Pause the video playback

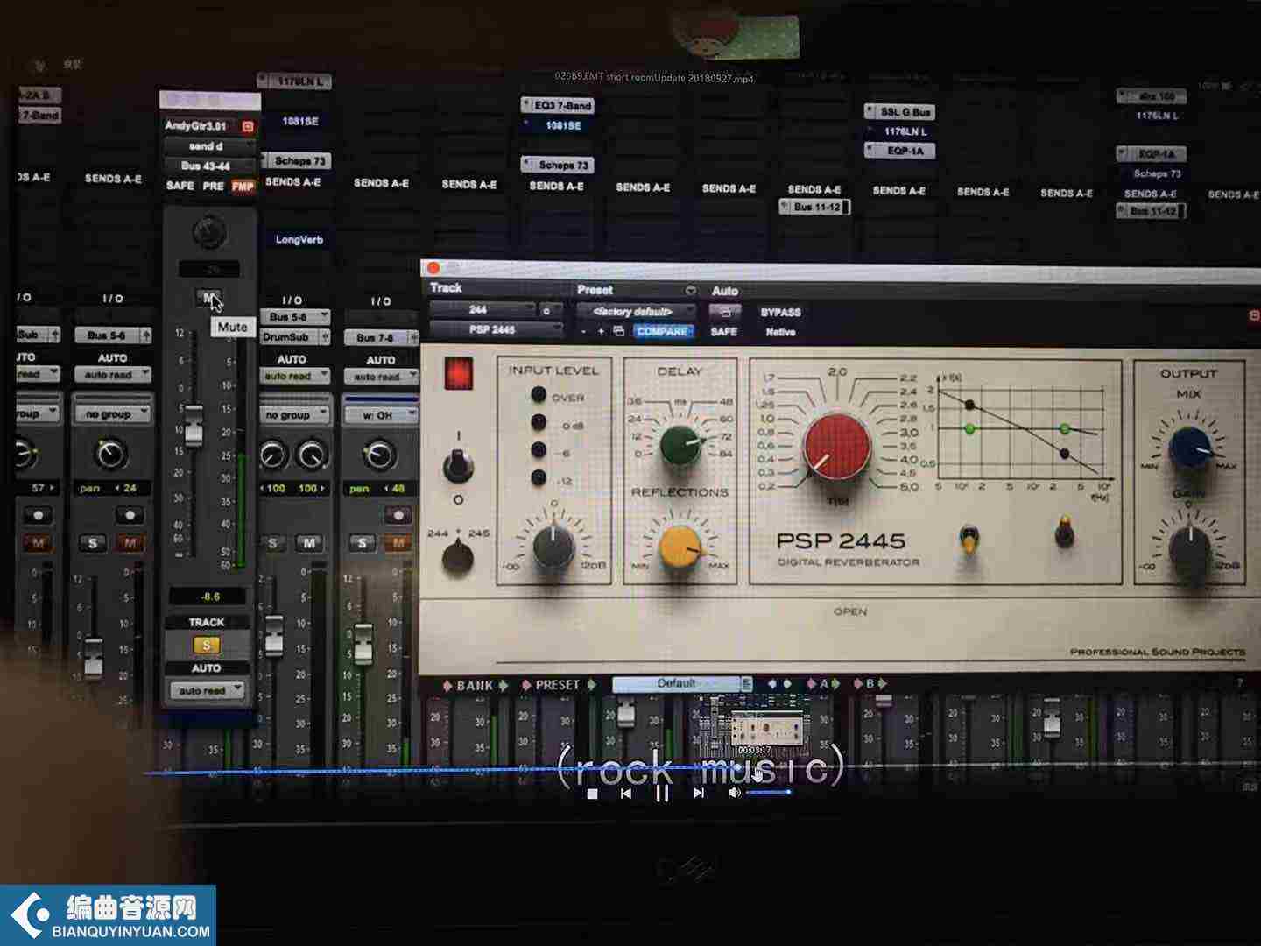pyautogui.click(x=662, y=793)
